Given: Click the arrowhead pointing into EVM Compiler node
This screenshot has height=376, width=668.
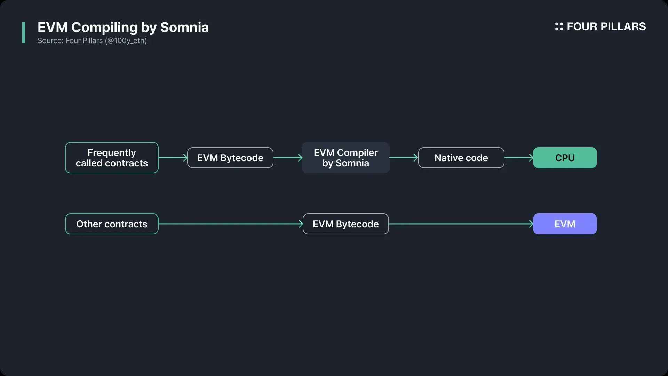Looking at the screenshot, I should coord(300,158).
